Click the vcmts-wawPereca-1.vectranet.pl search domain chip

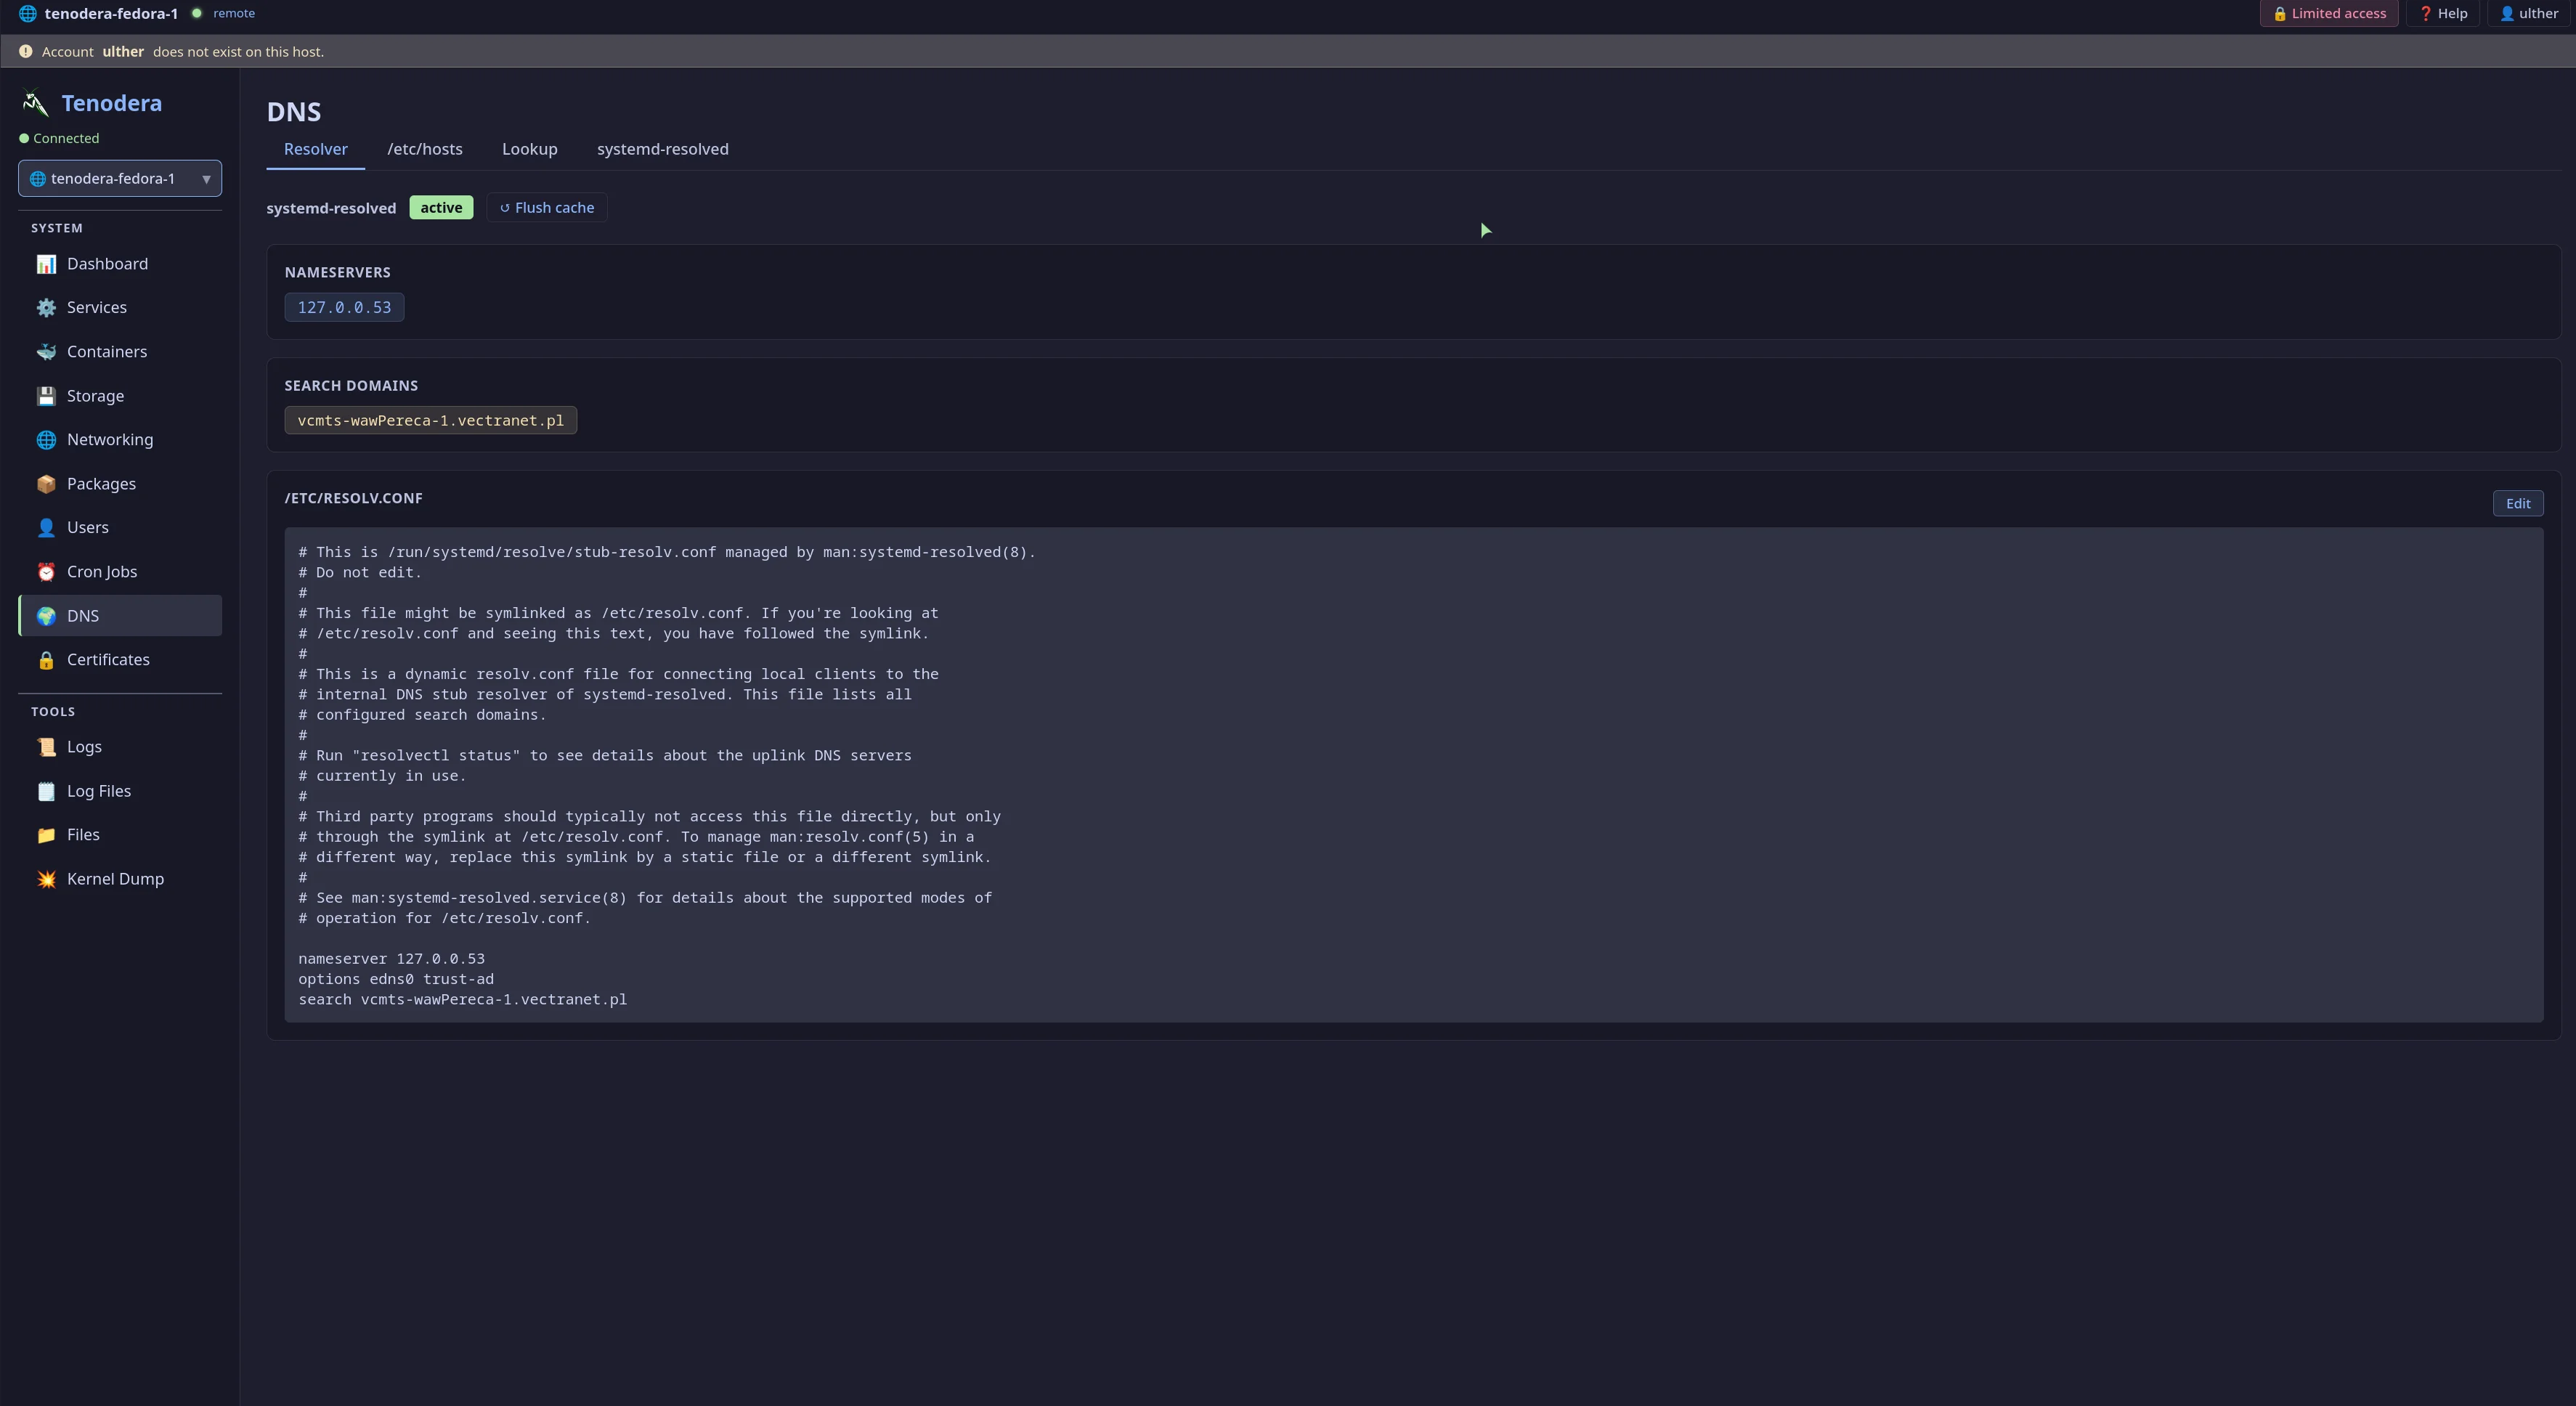pos(431,421)
